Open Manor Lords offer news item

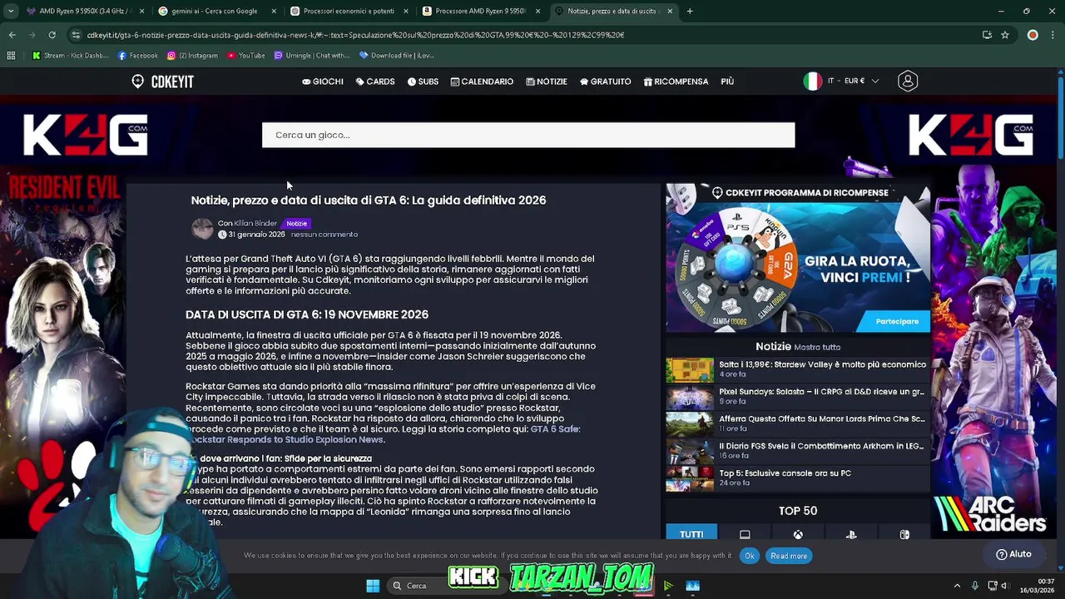[x=796, y=423]
